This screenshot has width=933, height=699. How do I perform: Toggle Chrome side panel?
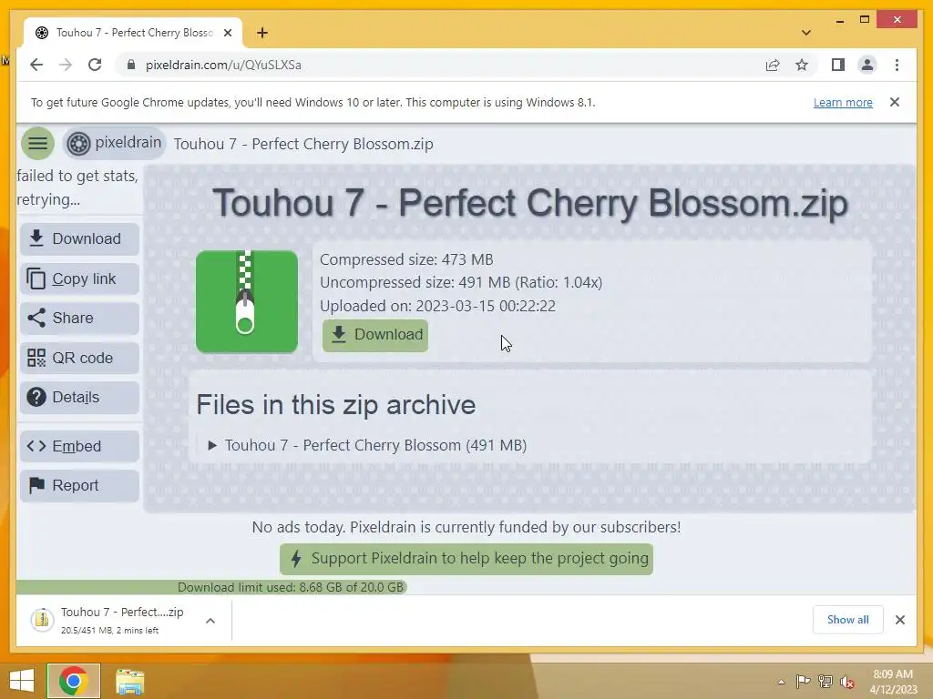pyautogui.click(x=838, y=65)
